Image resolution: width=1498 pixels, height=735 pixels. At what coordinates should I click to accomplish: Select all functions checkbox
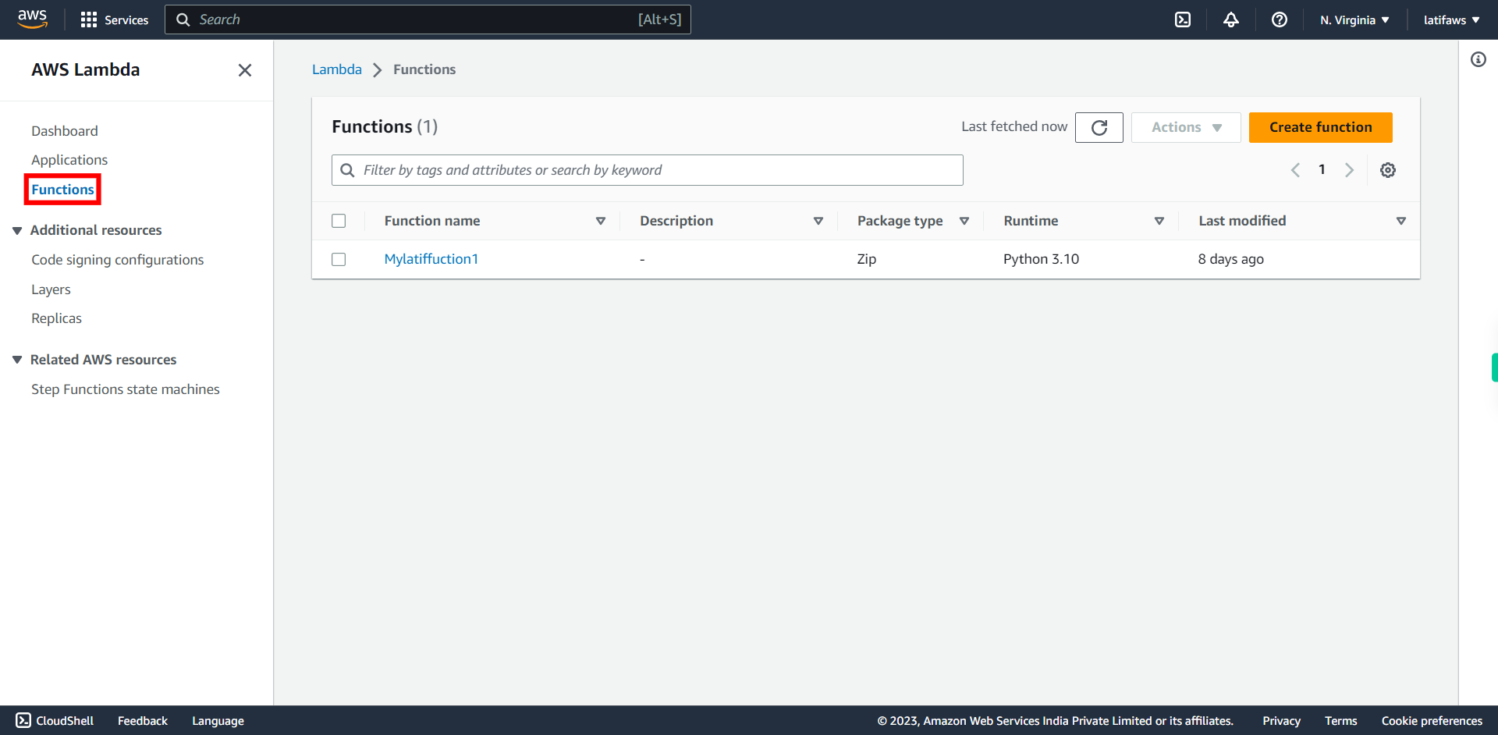point(339,221)
